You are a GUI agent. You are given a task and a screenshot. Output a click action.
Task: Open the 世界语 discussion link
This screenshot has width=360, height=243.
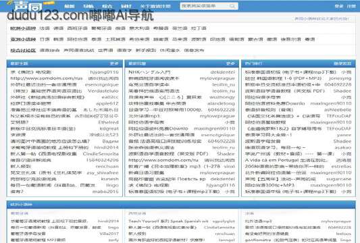[x=105, y=50]
